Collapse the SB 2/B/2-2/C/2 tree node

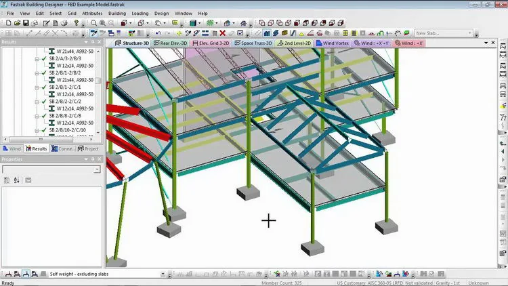[37, 102]
